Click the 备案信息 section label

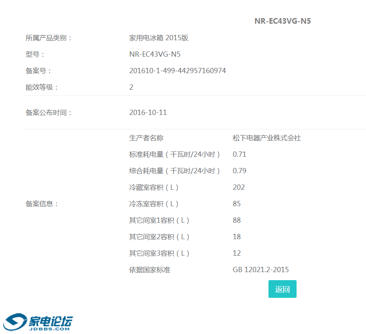(42, 204)
